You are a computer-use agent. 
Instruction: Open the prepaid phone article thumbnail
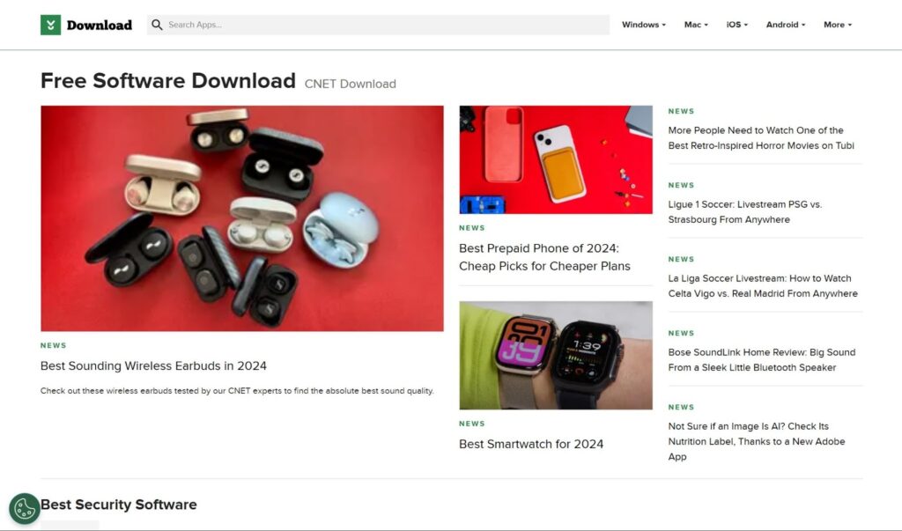pos(556,159)
